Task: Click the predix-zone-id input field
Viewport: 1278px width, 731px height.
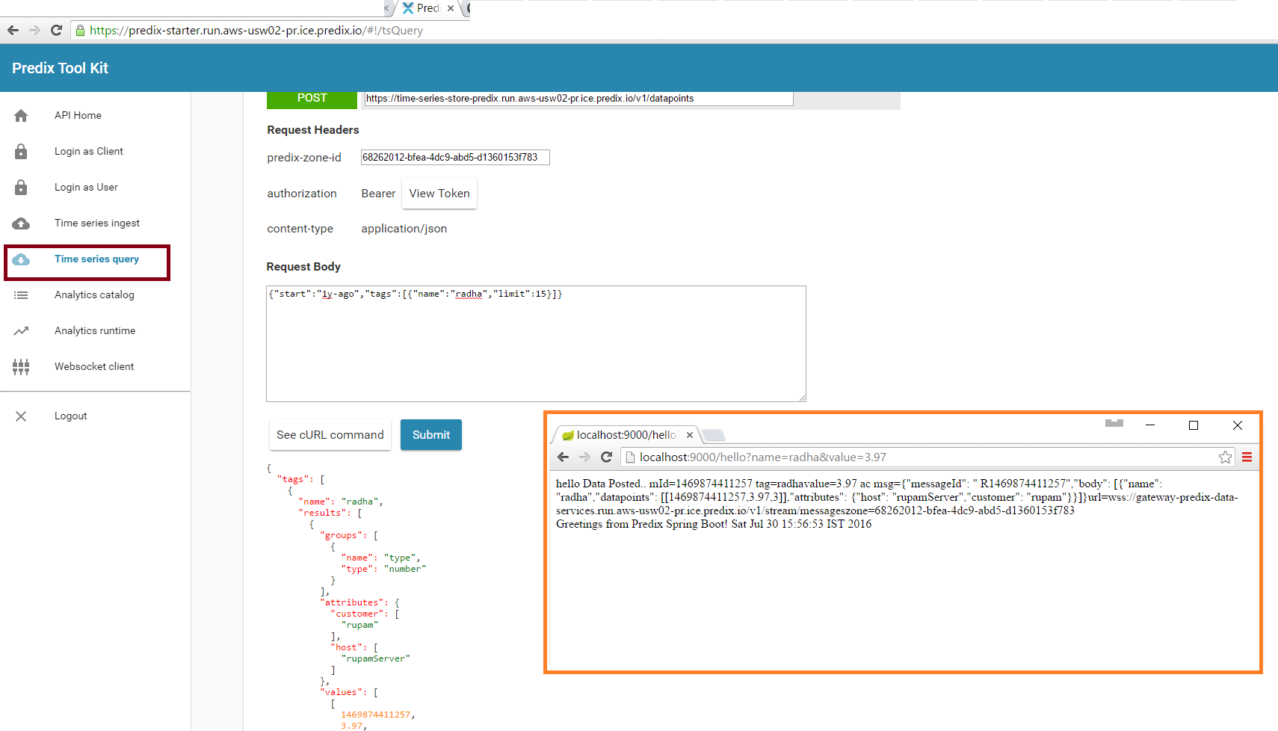Action: [x=455, y=158]
